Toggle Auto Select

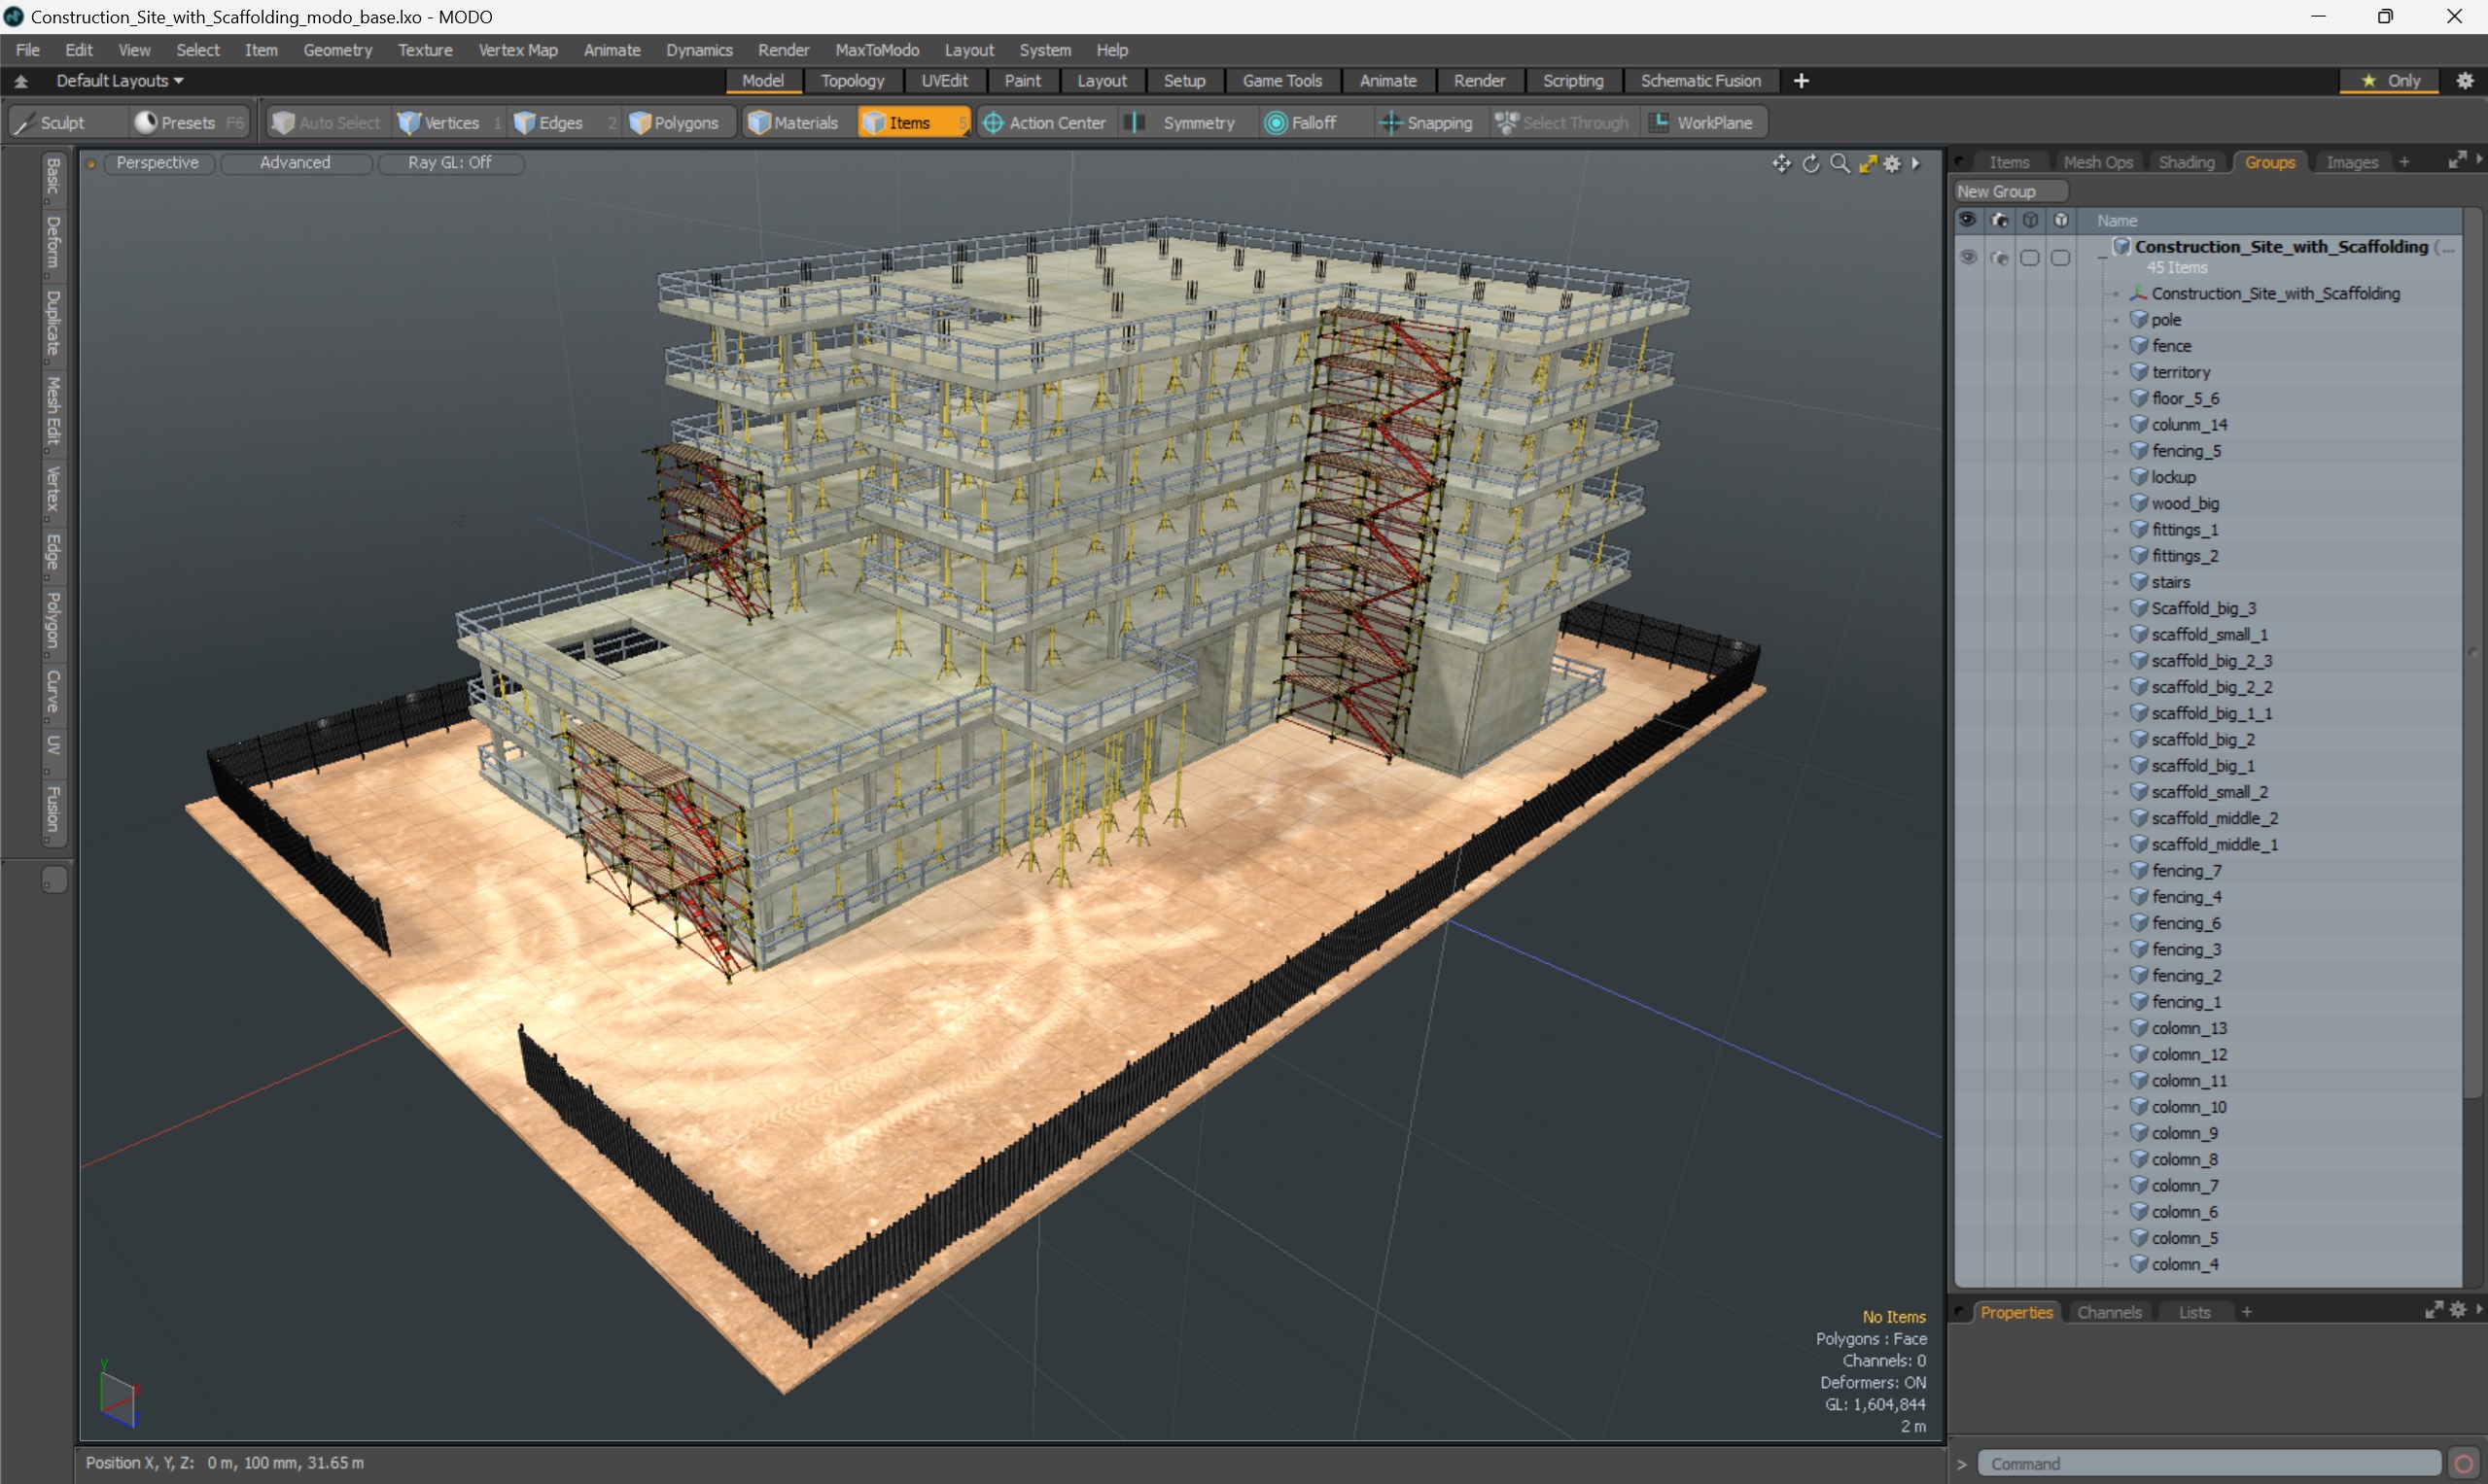[327, 122]
